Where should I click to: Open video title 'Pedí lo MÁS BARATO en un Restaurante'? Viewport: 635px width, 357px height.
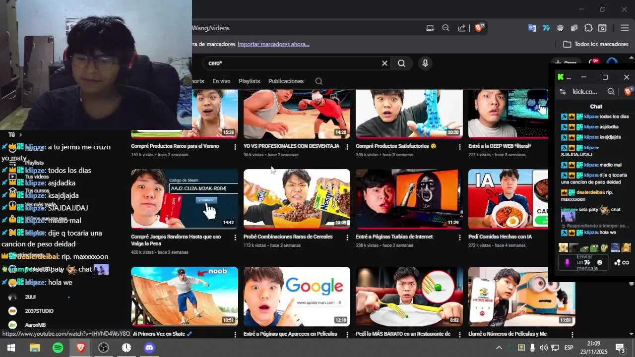[403, 334]
